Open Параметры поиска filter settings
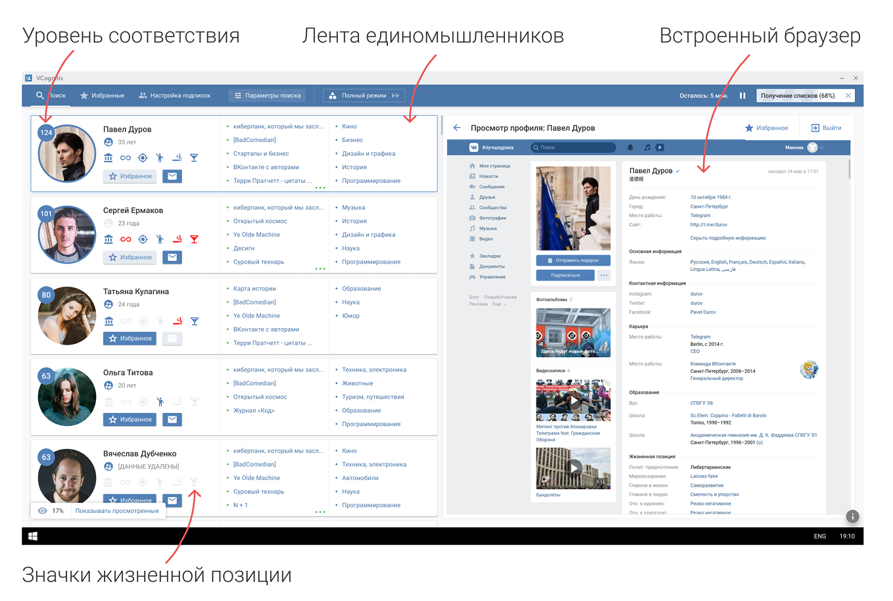This screenshot has height=601, width=893. point(267,95)
